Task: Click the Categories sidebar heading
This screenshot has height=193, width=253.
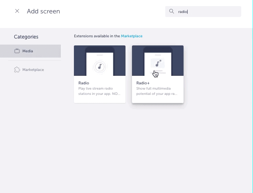Action: pos(26,37)
